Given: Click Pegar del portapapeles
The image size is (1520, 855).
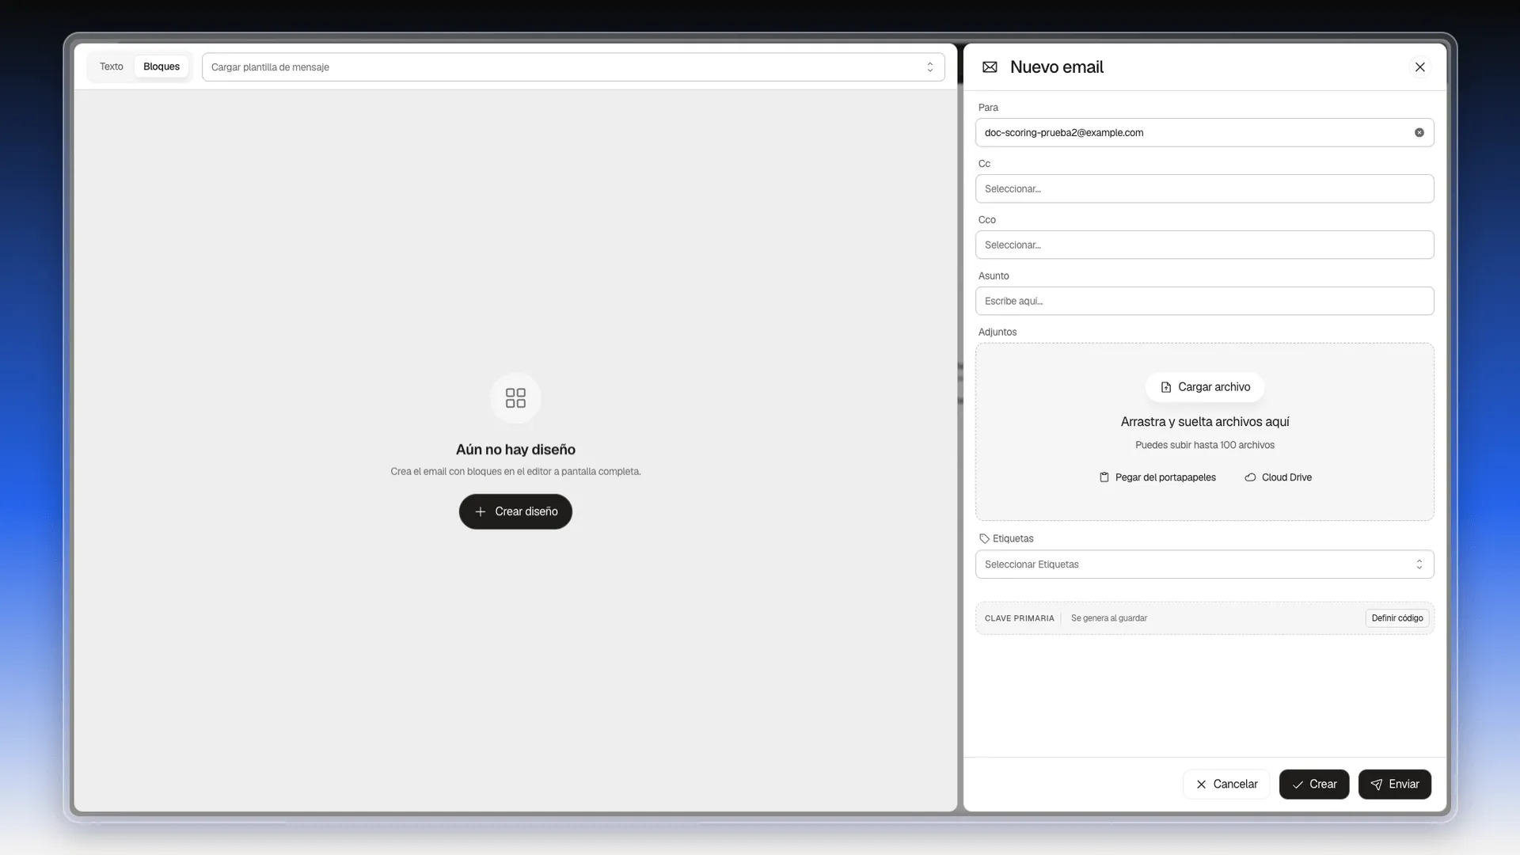Looking at the screenshot, I should (1157, 477).
